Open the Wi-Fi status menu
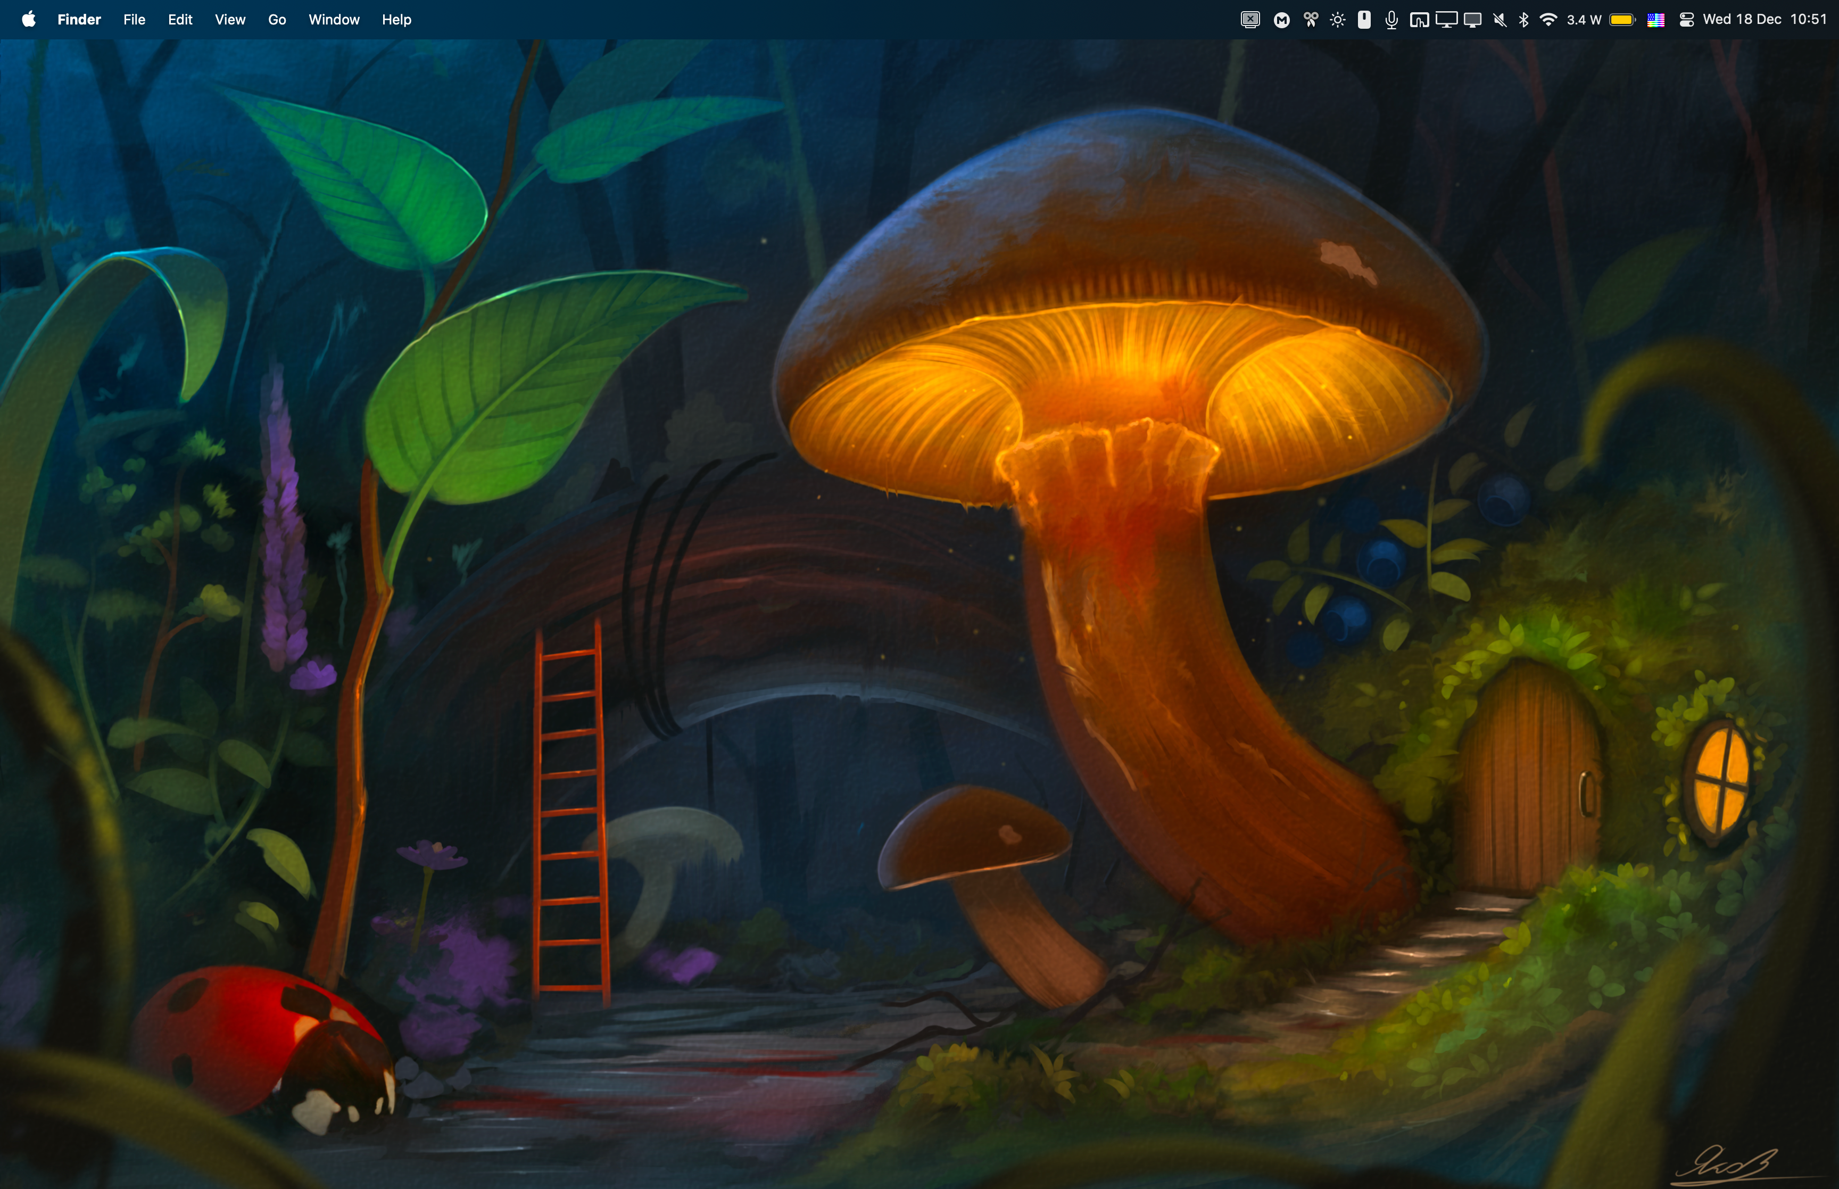The image size is (1839, 1189). (1548, 19)
